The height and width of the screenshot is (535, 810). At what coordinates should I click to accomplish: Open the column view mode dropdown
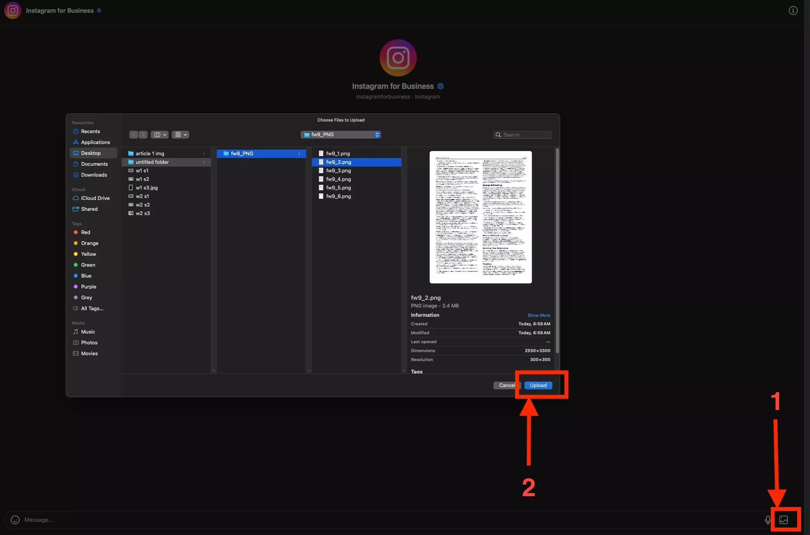point(159,135)
